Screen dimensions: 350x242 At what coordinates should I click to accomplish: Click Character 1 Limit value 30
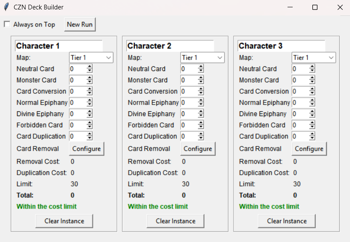(74, 184)
